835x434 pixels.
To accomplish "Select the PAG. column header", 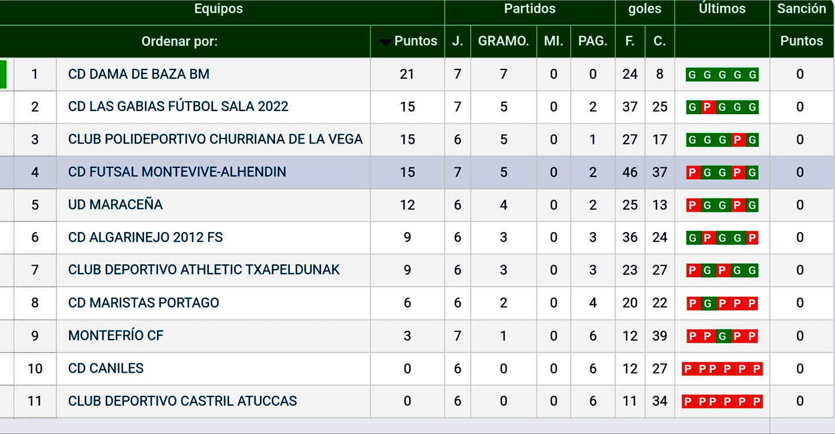I will pos(592,41).
